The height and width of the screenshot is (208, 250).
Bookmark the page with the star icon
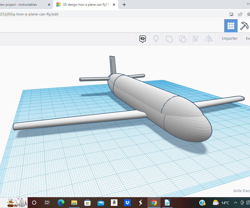248,14
